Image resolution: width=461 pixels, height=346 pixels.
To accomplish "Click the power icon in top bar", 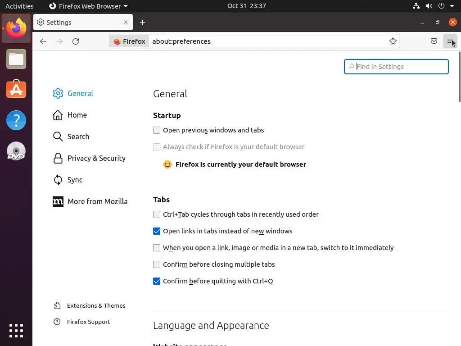I will point(441,6).
